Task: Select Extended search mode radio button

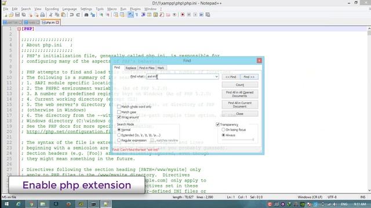Action: tap(119, 135)
